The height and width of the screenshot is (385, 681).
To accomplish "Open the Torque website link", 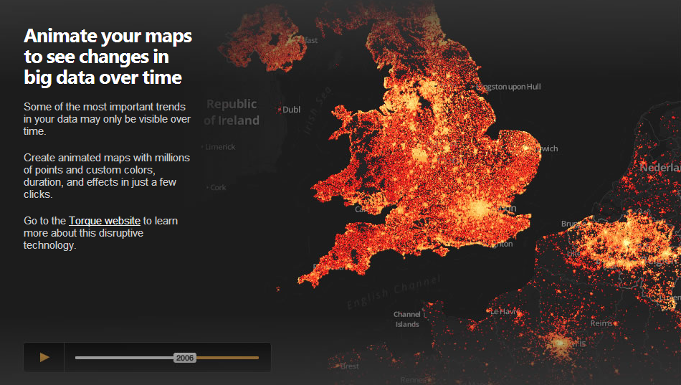I will click(x=105, y=221).
